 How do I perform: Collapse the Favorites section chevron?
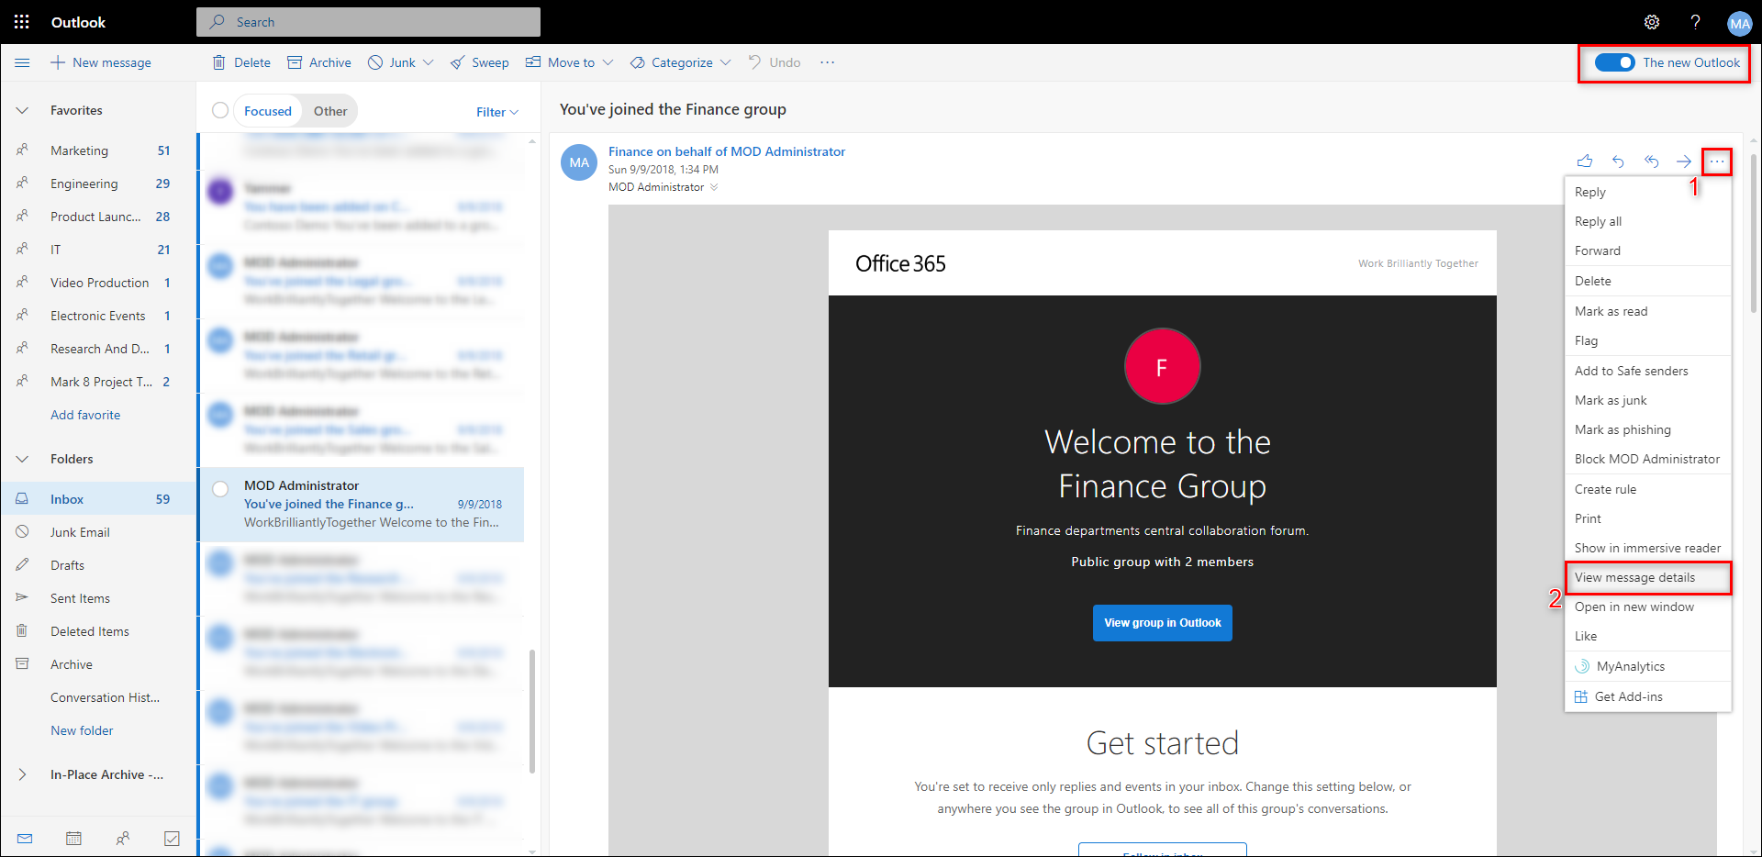click(22, 110)
